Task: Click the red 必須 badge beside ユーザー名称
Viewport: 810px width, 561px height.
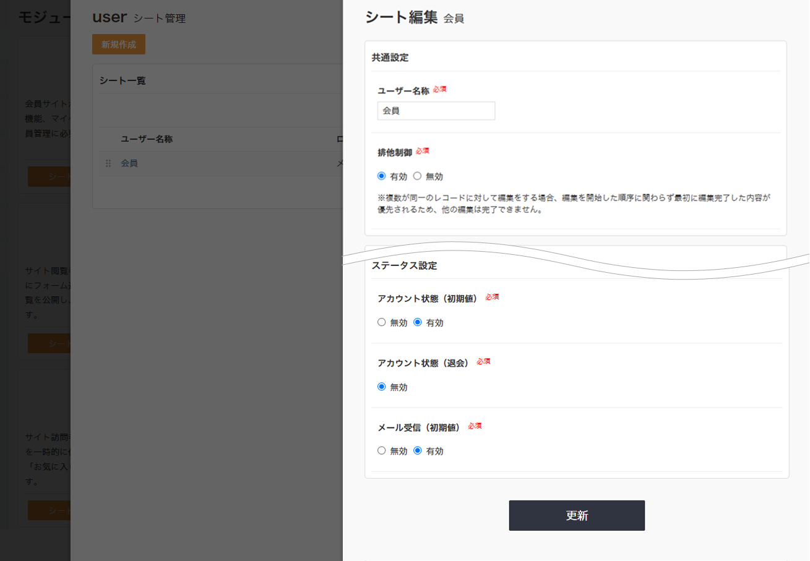Action: (x=439, y=89)
